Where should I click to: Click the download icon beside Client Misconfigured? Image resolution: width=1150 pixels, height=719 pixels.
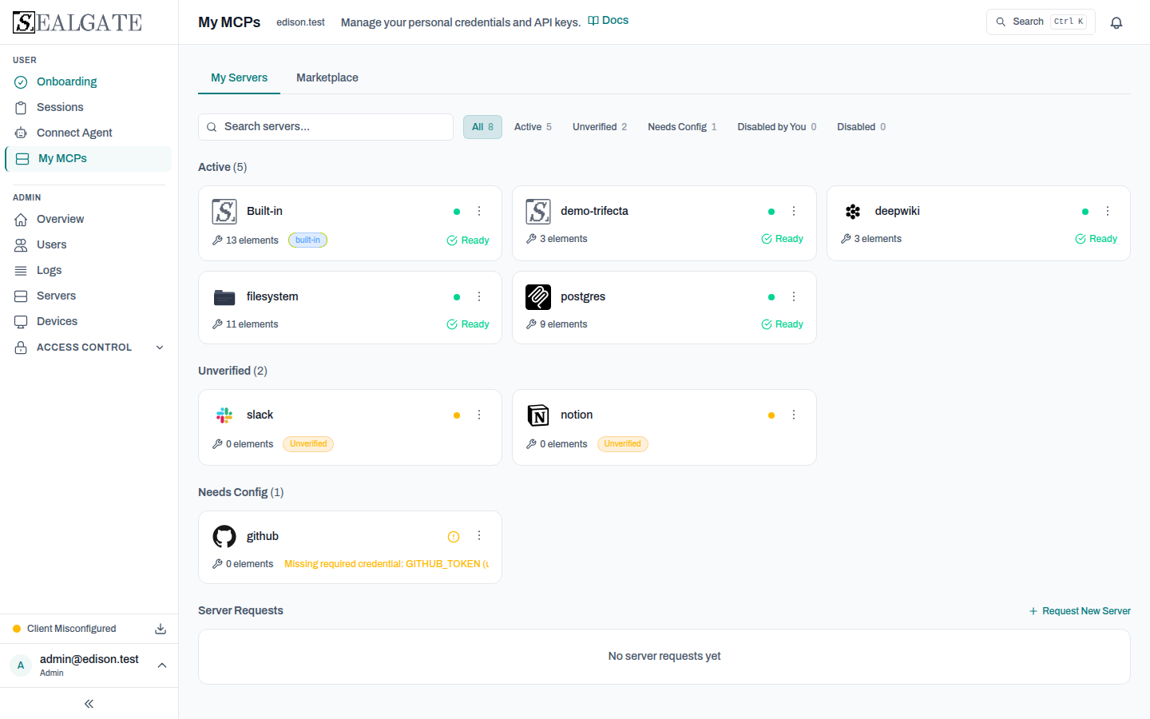(161, 629)
